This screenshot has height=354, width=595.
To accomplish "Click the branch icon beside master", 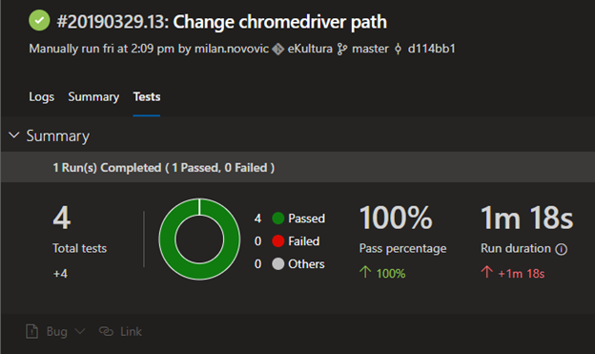I will coord(342,49).
